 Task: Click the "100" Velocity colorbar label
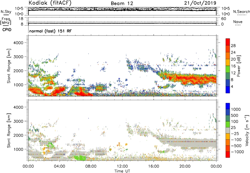235,121
